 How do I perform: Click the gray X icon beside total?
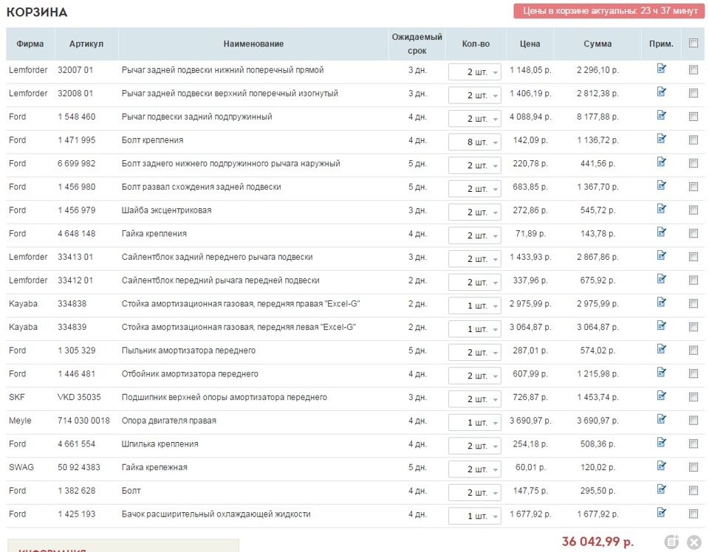click(x=693, y=542)
